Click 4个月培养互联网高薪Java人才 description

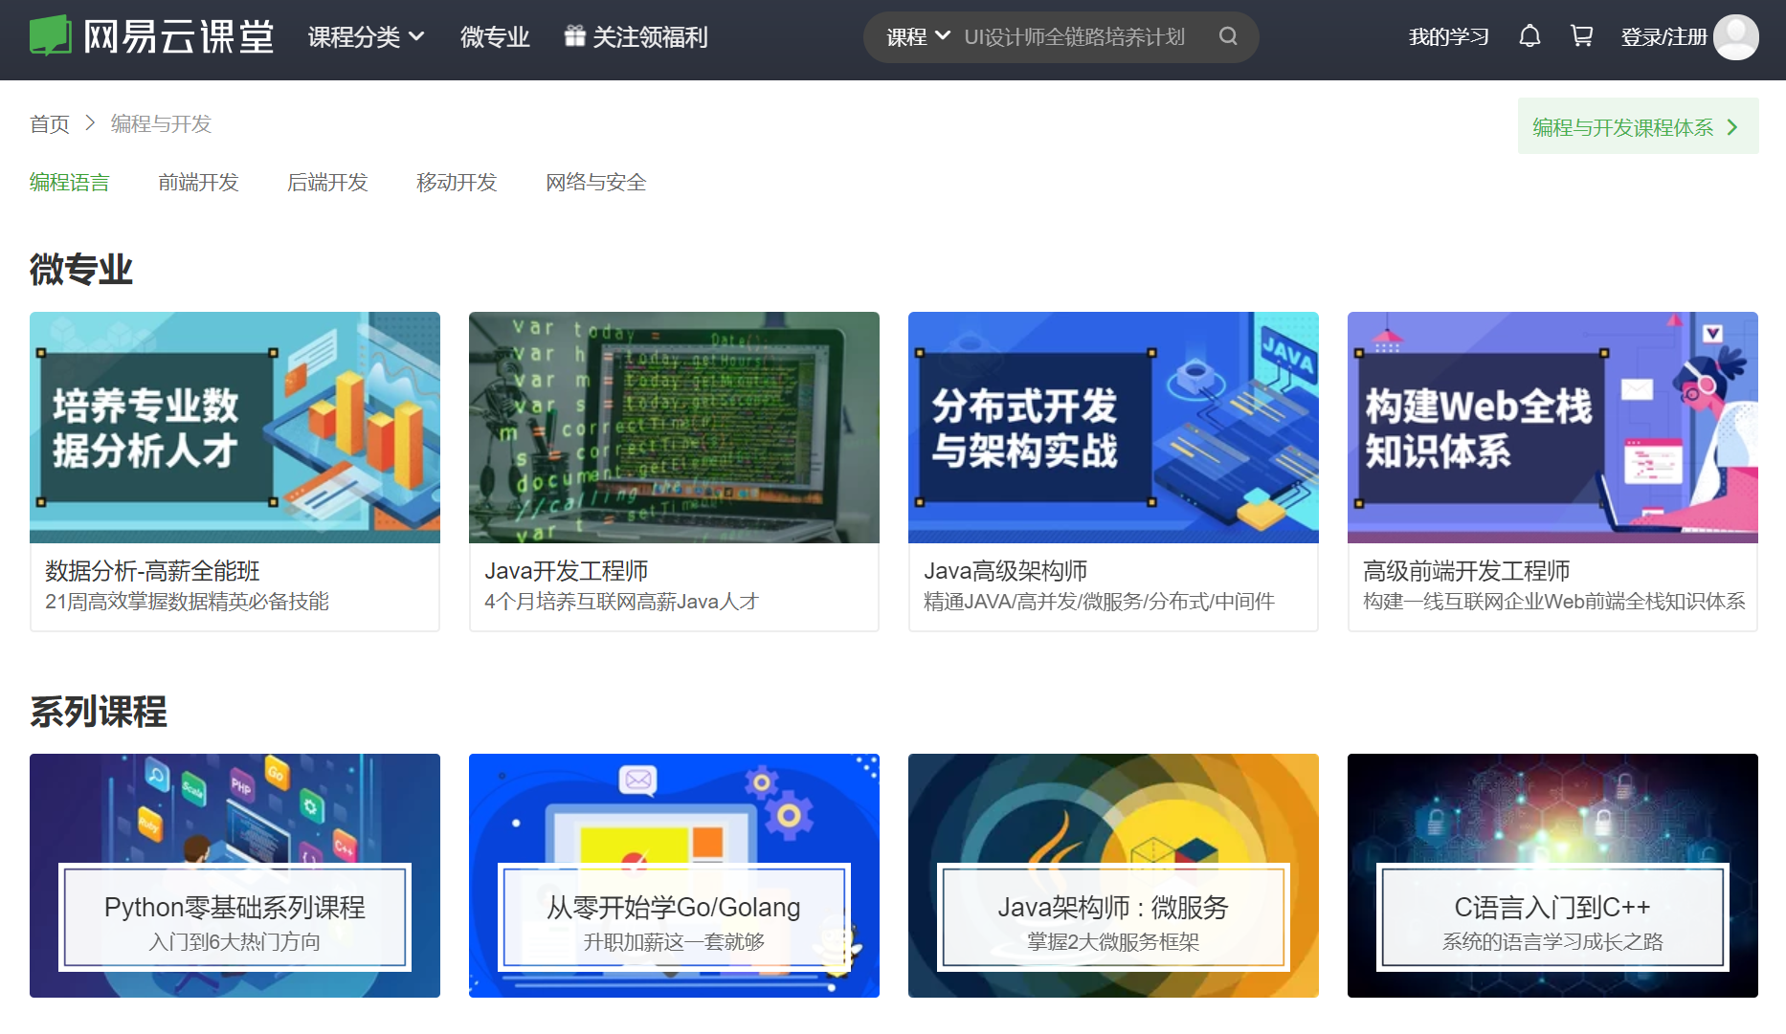tap(621, 602)
